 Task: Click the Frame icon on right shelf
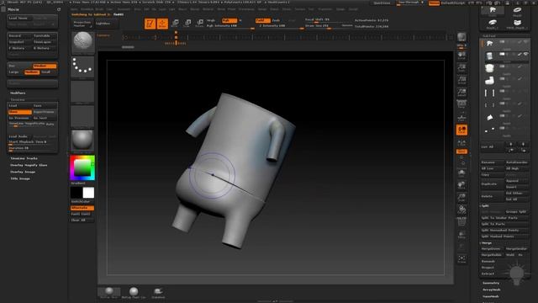click(462, 172)
